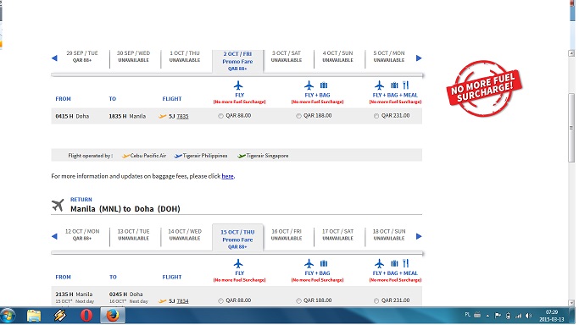Viewport: 579px width, 325px height.
Task: Choose the 4 OCT / SUN departure tab
Action: point(337,57)
